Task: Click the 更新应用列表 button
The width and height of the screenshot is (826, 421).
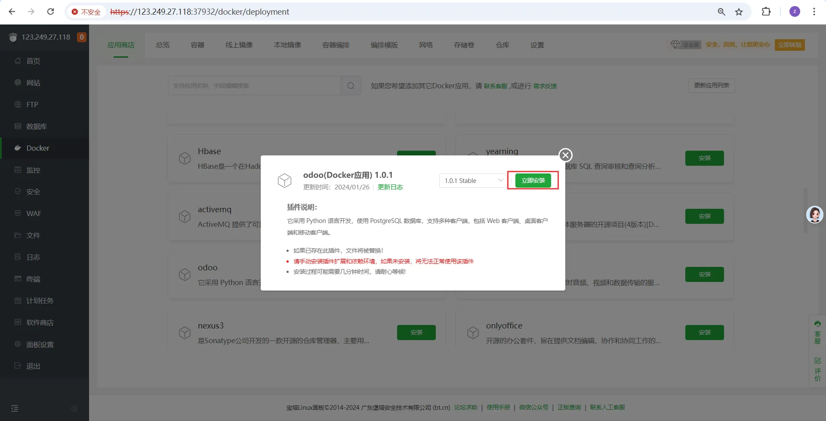Action: [x=712, y=85]
